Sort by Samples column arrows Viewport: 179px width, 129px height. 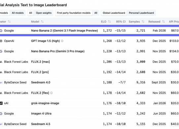coord(143,21)
